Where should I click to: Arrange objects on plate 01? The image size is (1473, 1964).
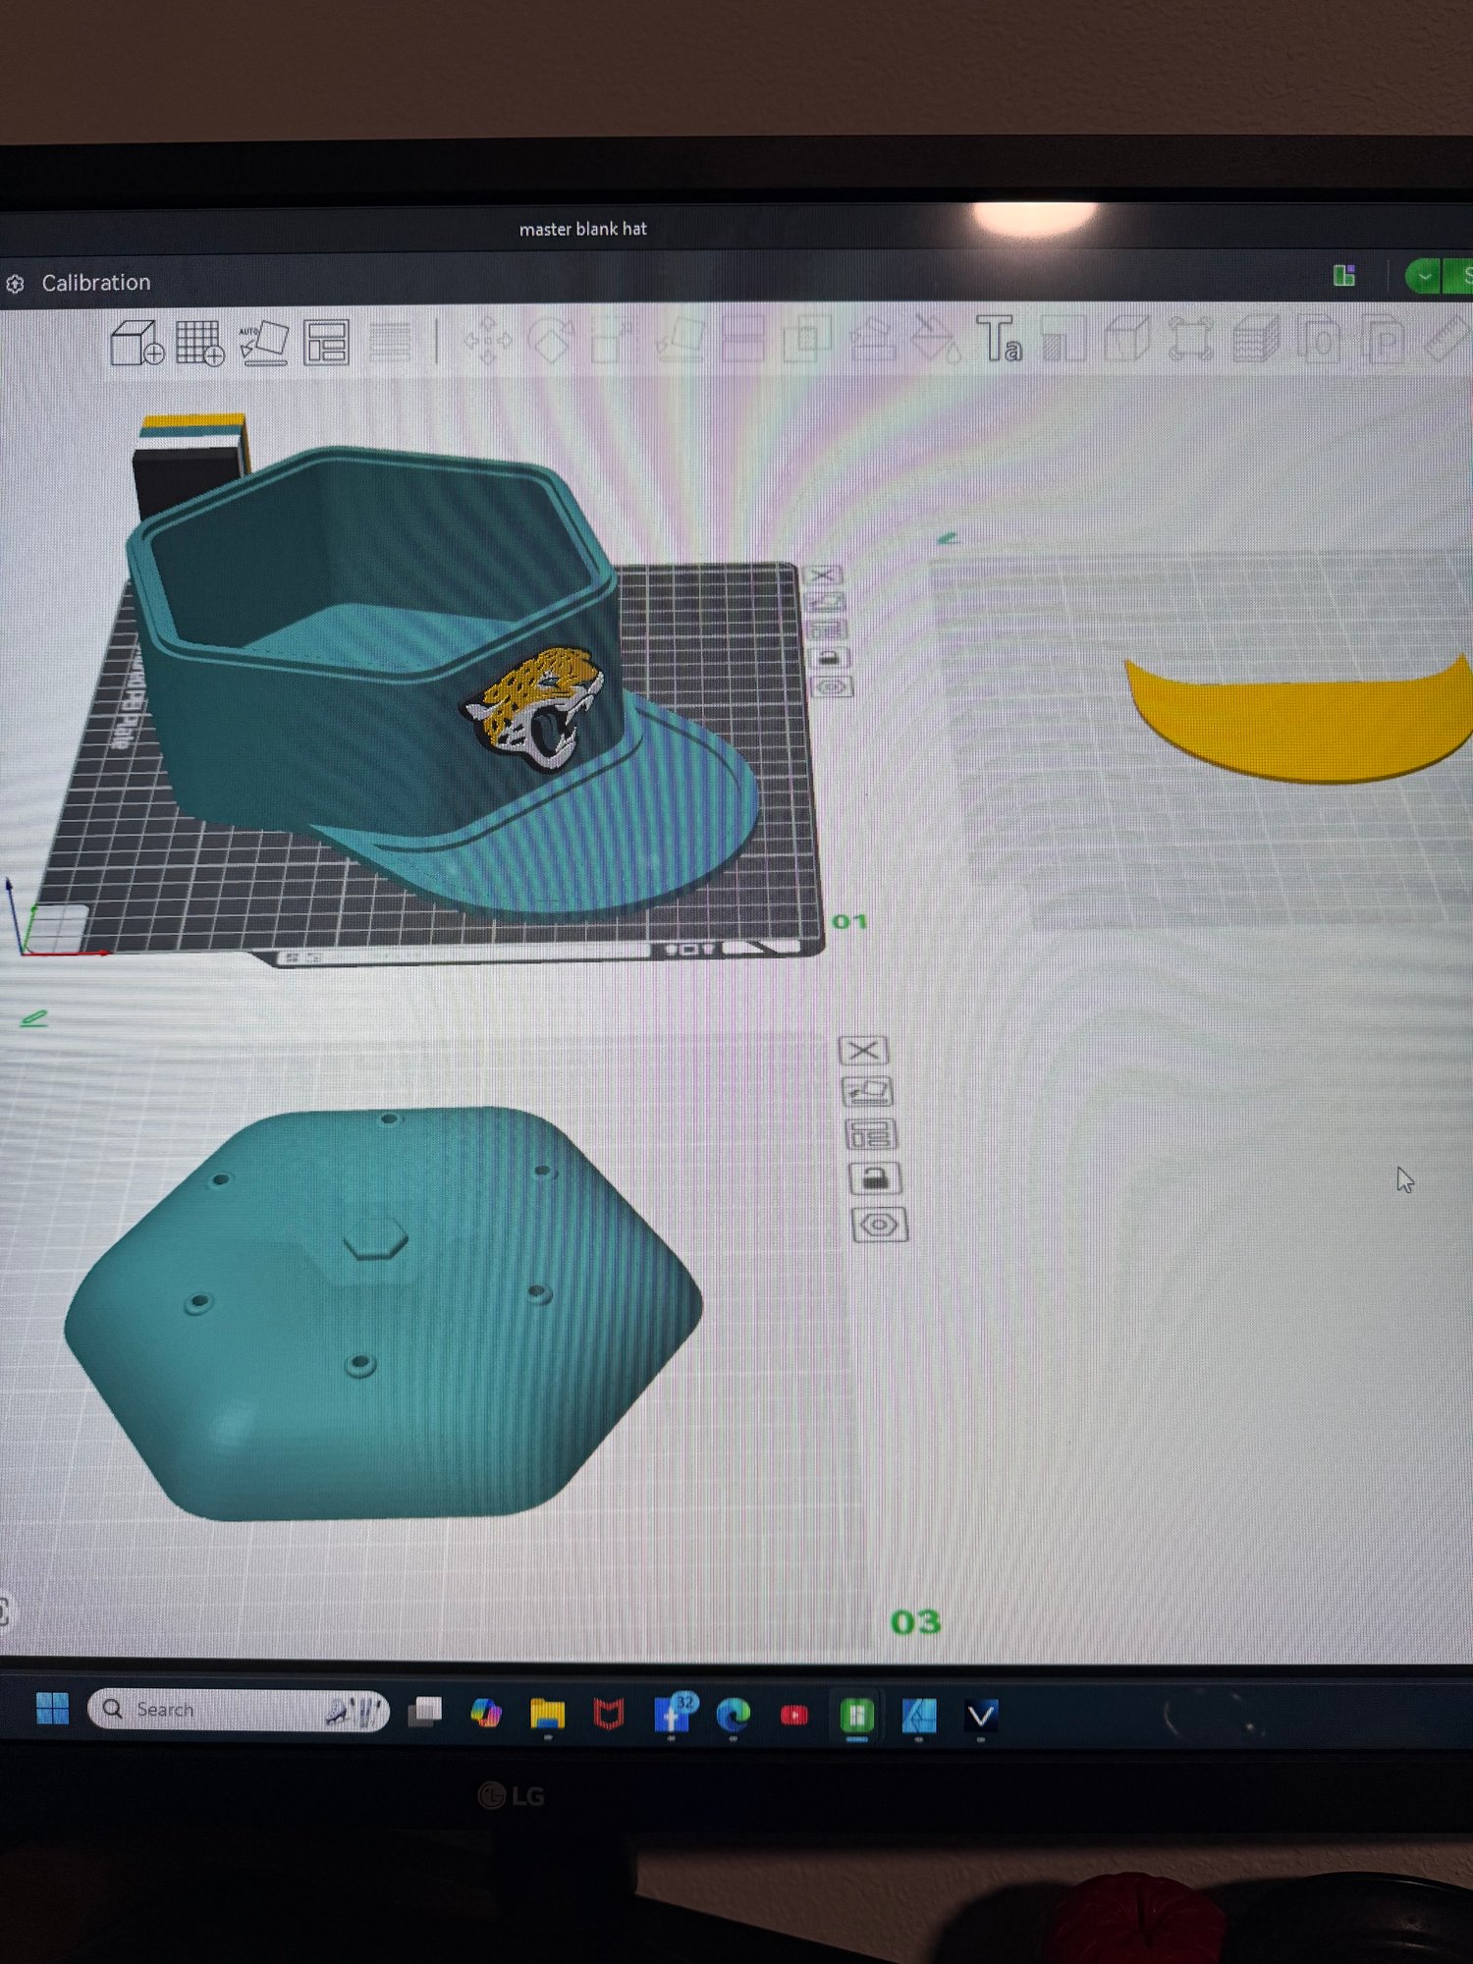coord(827,629)
